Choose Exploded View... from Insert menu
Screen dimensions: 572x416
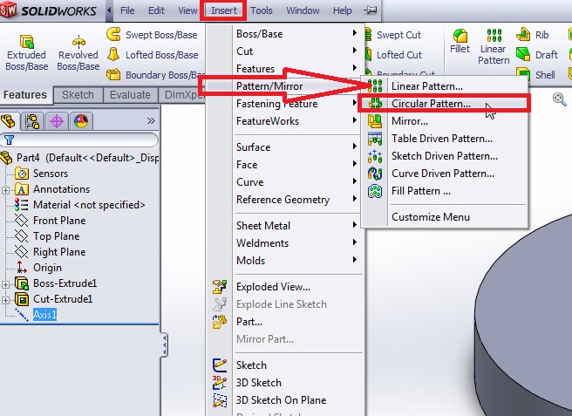[x=285, y=287]
